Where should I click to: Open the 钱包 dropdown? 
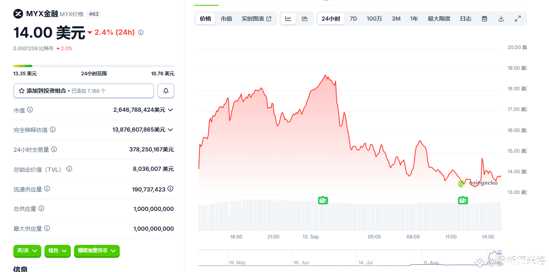[58, 251]
